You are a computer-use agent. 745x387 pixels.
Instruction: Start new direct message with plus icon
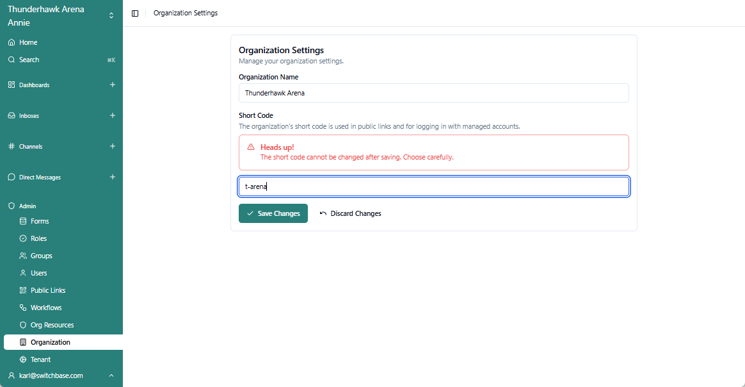coord(113,177)
